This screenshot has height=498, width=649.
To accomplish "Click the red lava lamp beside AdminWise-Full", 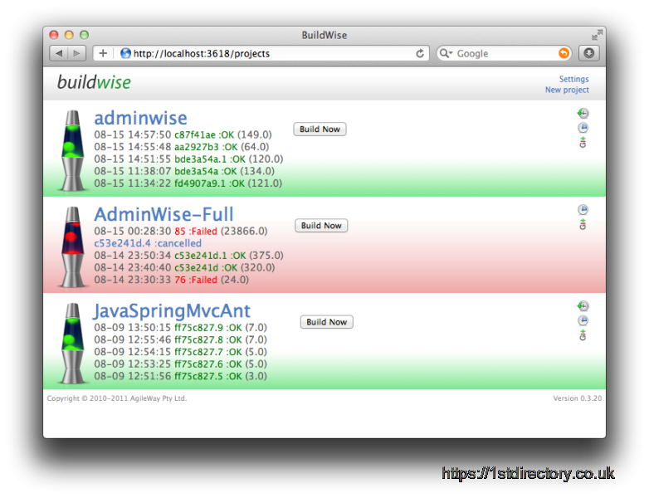I will 73,247.
